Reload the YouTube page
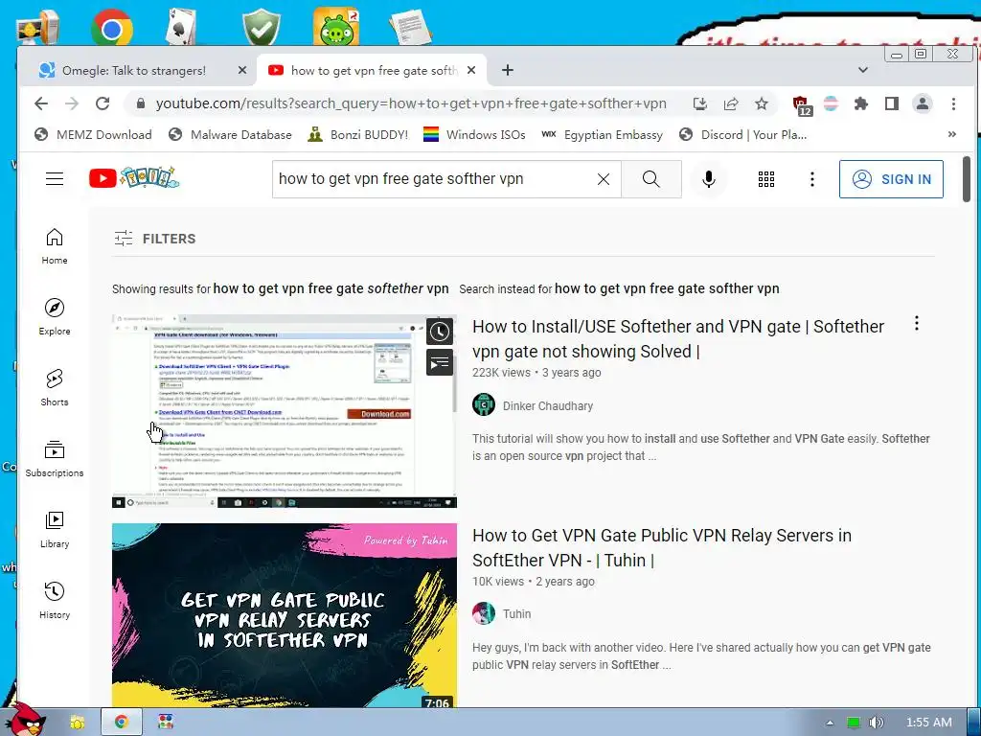 point(103,103)
